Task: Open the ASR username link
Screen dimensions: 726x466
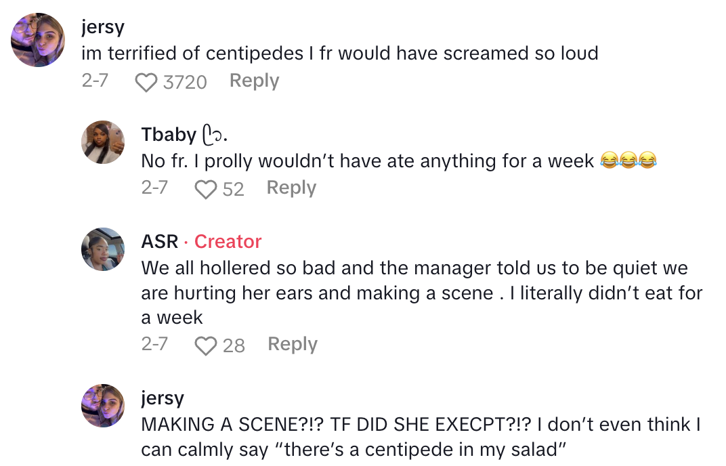Action: point(160,241)
